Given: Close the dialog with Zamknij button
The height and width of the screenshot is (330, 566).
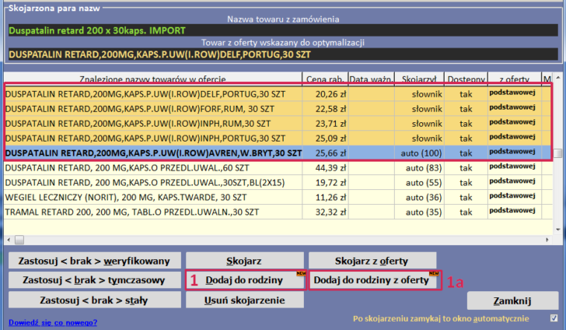Looking at the screenshot, I should 512,300.
